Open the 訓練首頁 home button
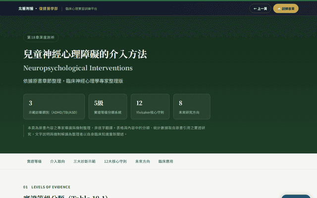Viewport: 317px width, 198px height. [x=286, y=8]
